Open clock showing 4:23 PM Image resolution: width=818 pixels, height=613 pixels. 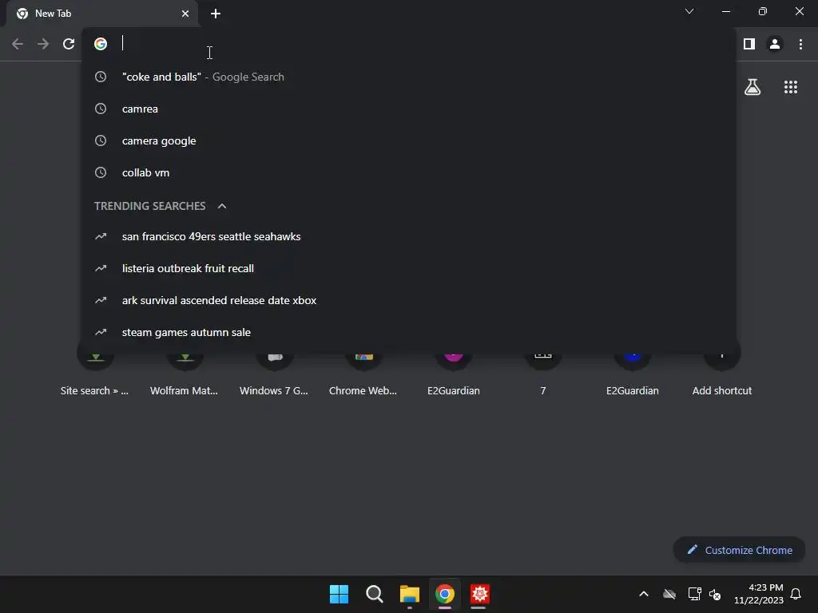tap(759, 594)
